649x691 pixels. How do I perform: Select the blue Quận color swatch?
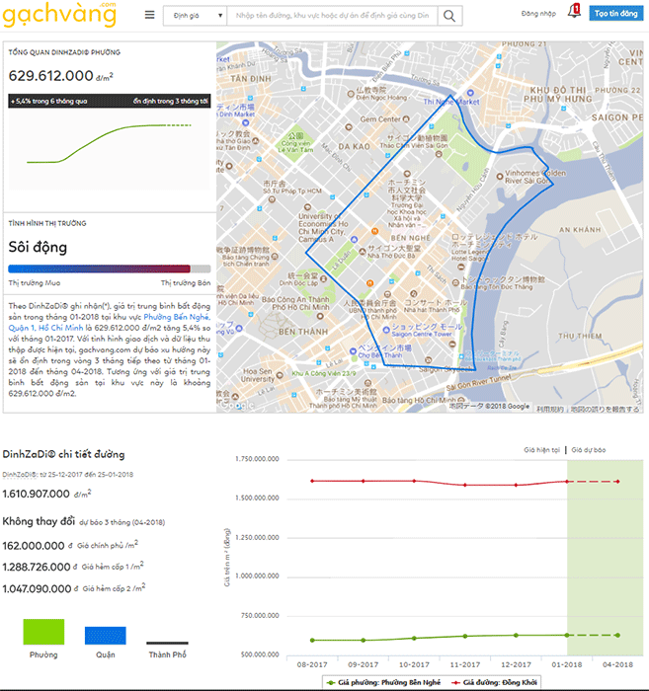(x=106, y=636)
